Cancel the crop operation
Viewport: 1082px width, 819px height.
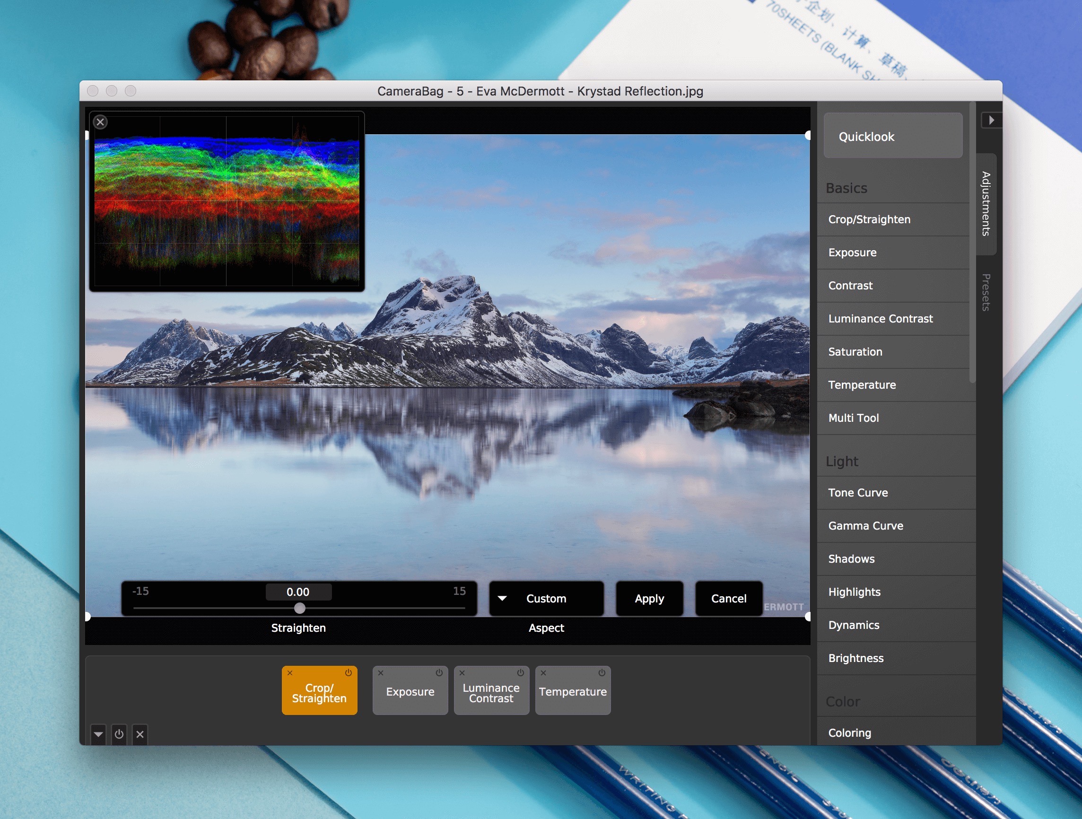pyautogui.click(x=728, y=598)
